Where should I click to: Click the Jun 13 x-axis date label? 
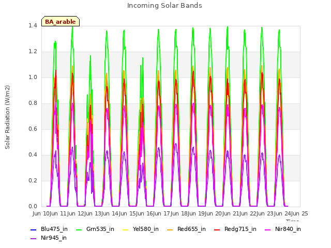pos(93,213)
